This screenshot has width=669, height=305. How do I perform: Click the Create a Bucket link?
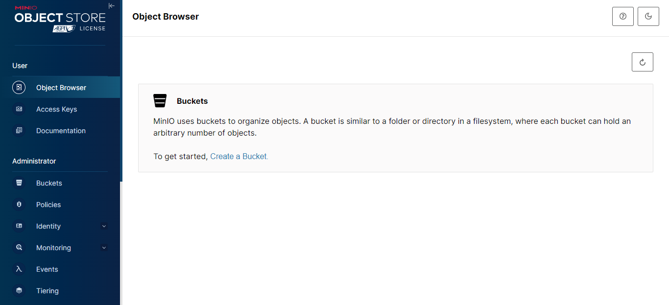click(x=239, y=157)
